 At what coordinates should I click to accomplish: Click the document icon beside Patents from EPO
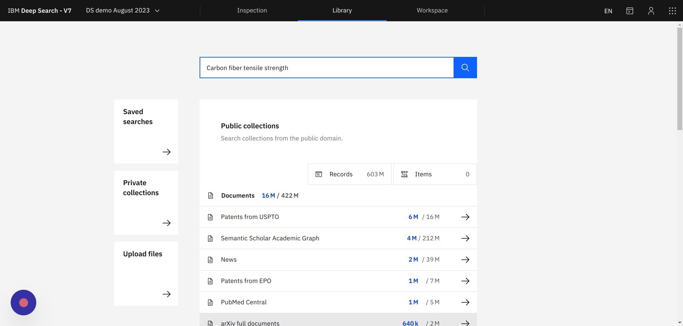[210, 281]
